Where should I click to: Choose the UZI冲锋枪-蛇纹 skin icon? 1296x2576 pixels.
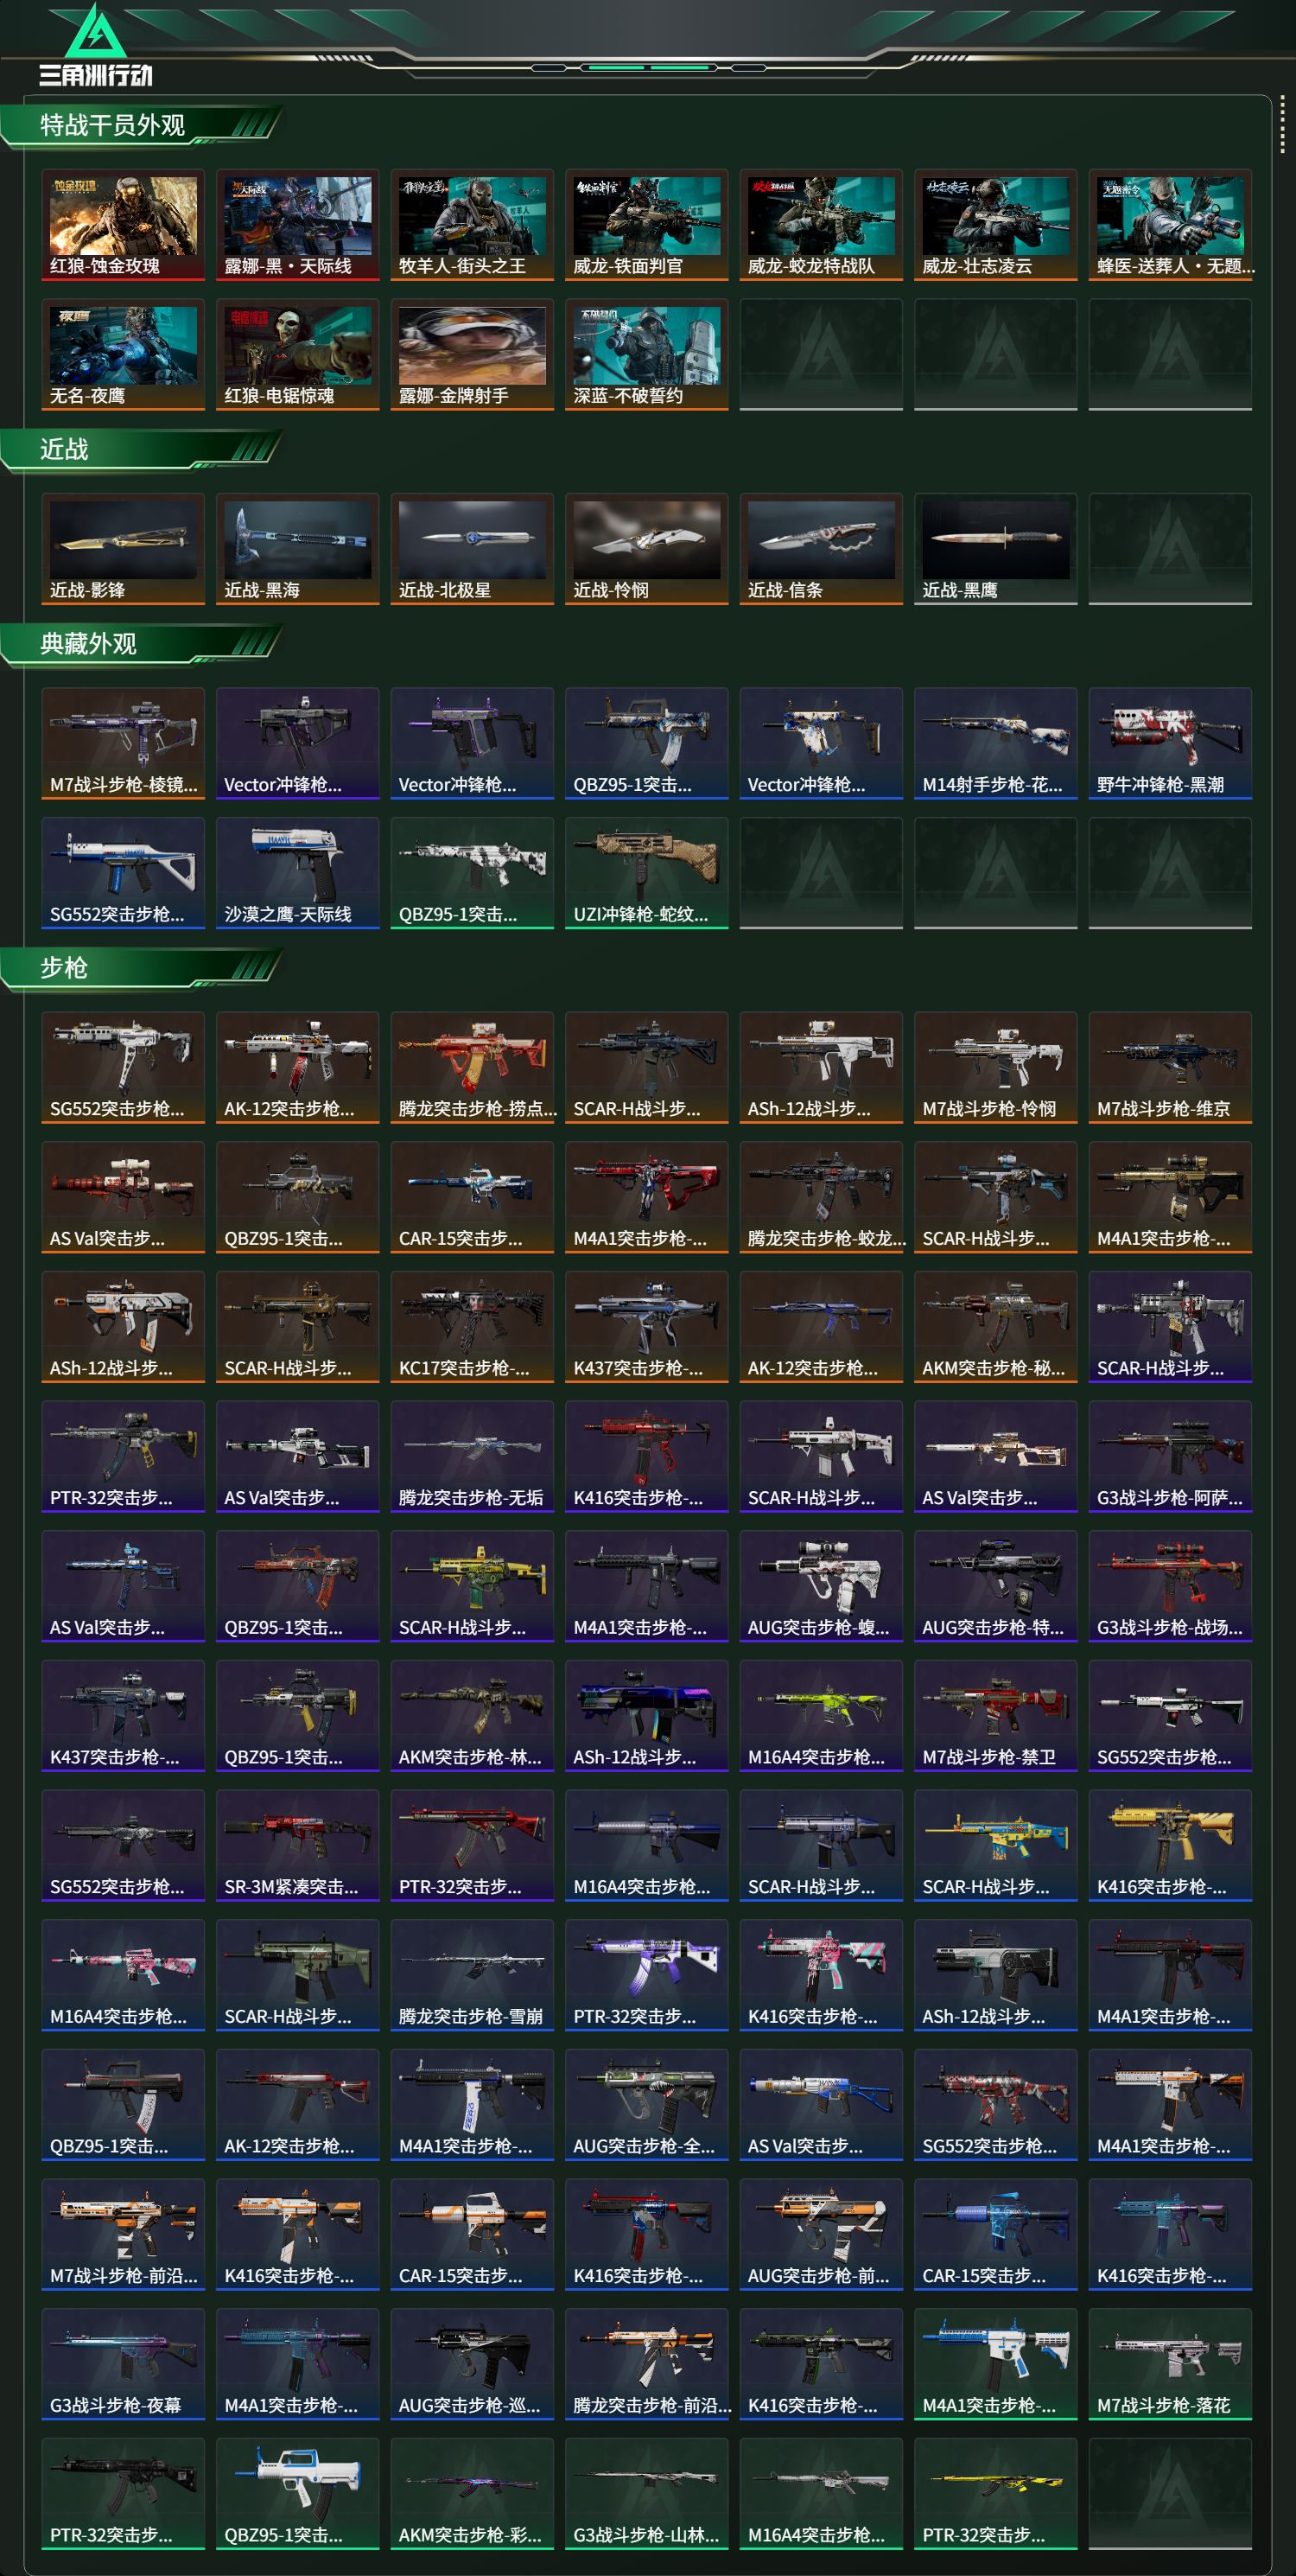point(646,873)
